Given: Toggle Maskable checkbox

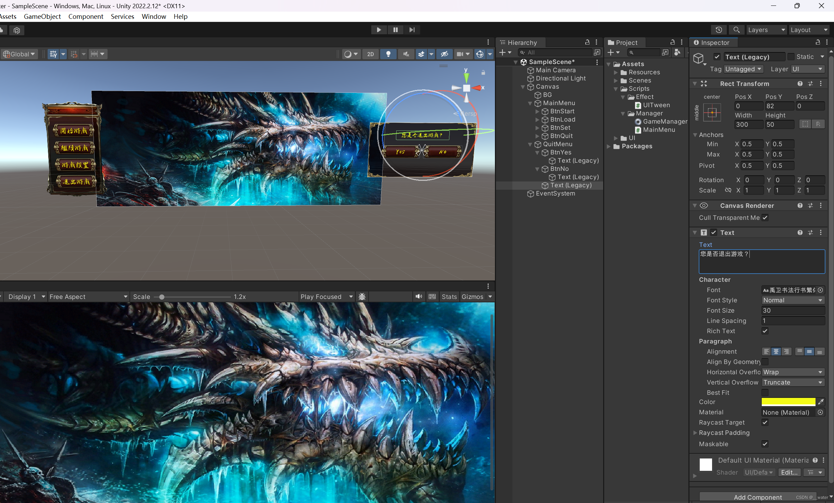Looking at the screenshot, I should click(x=765, y=444).
